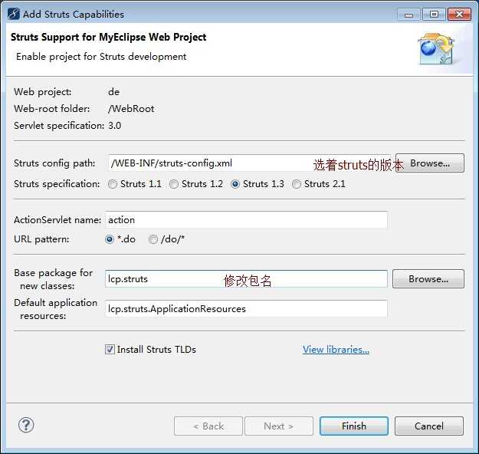
Task: Click the Cancel button
Action: click(x=429, y=426)
